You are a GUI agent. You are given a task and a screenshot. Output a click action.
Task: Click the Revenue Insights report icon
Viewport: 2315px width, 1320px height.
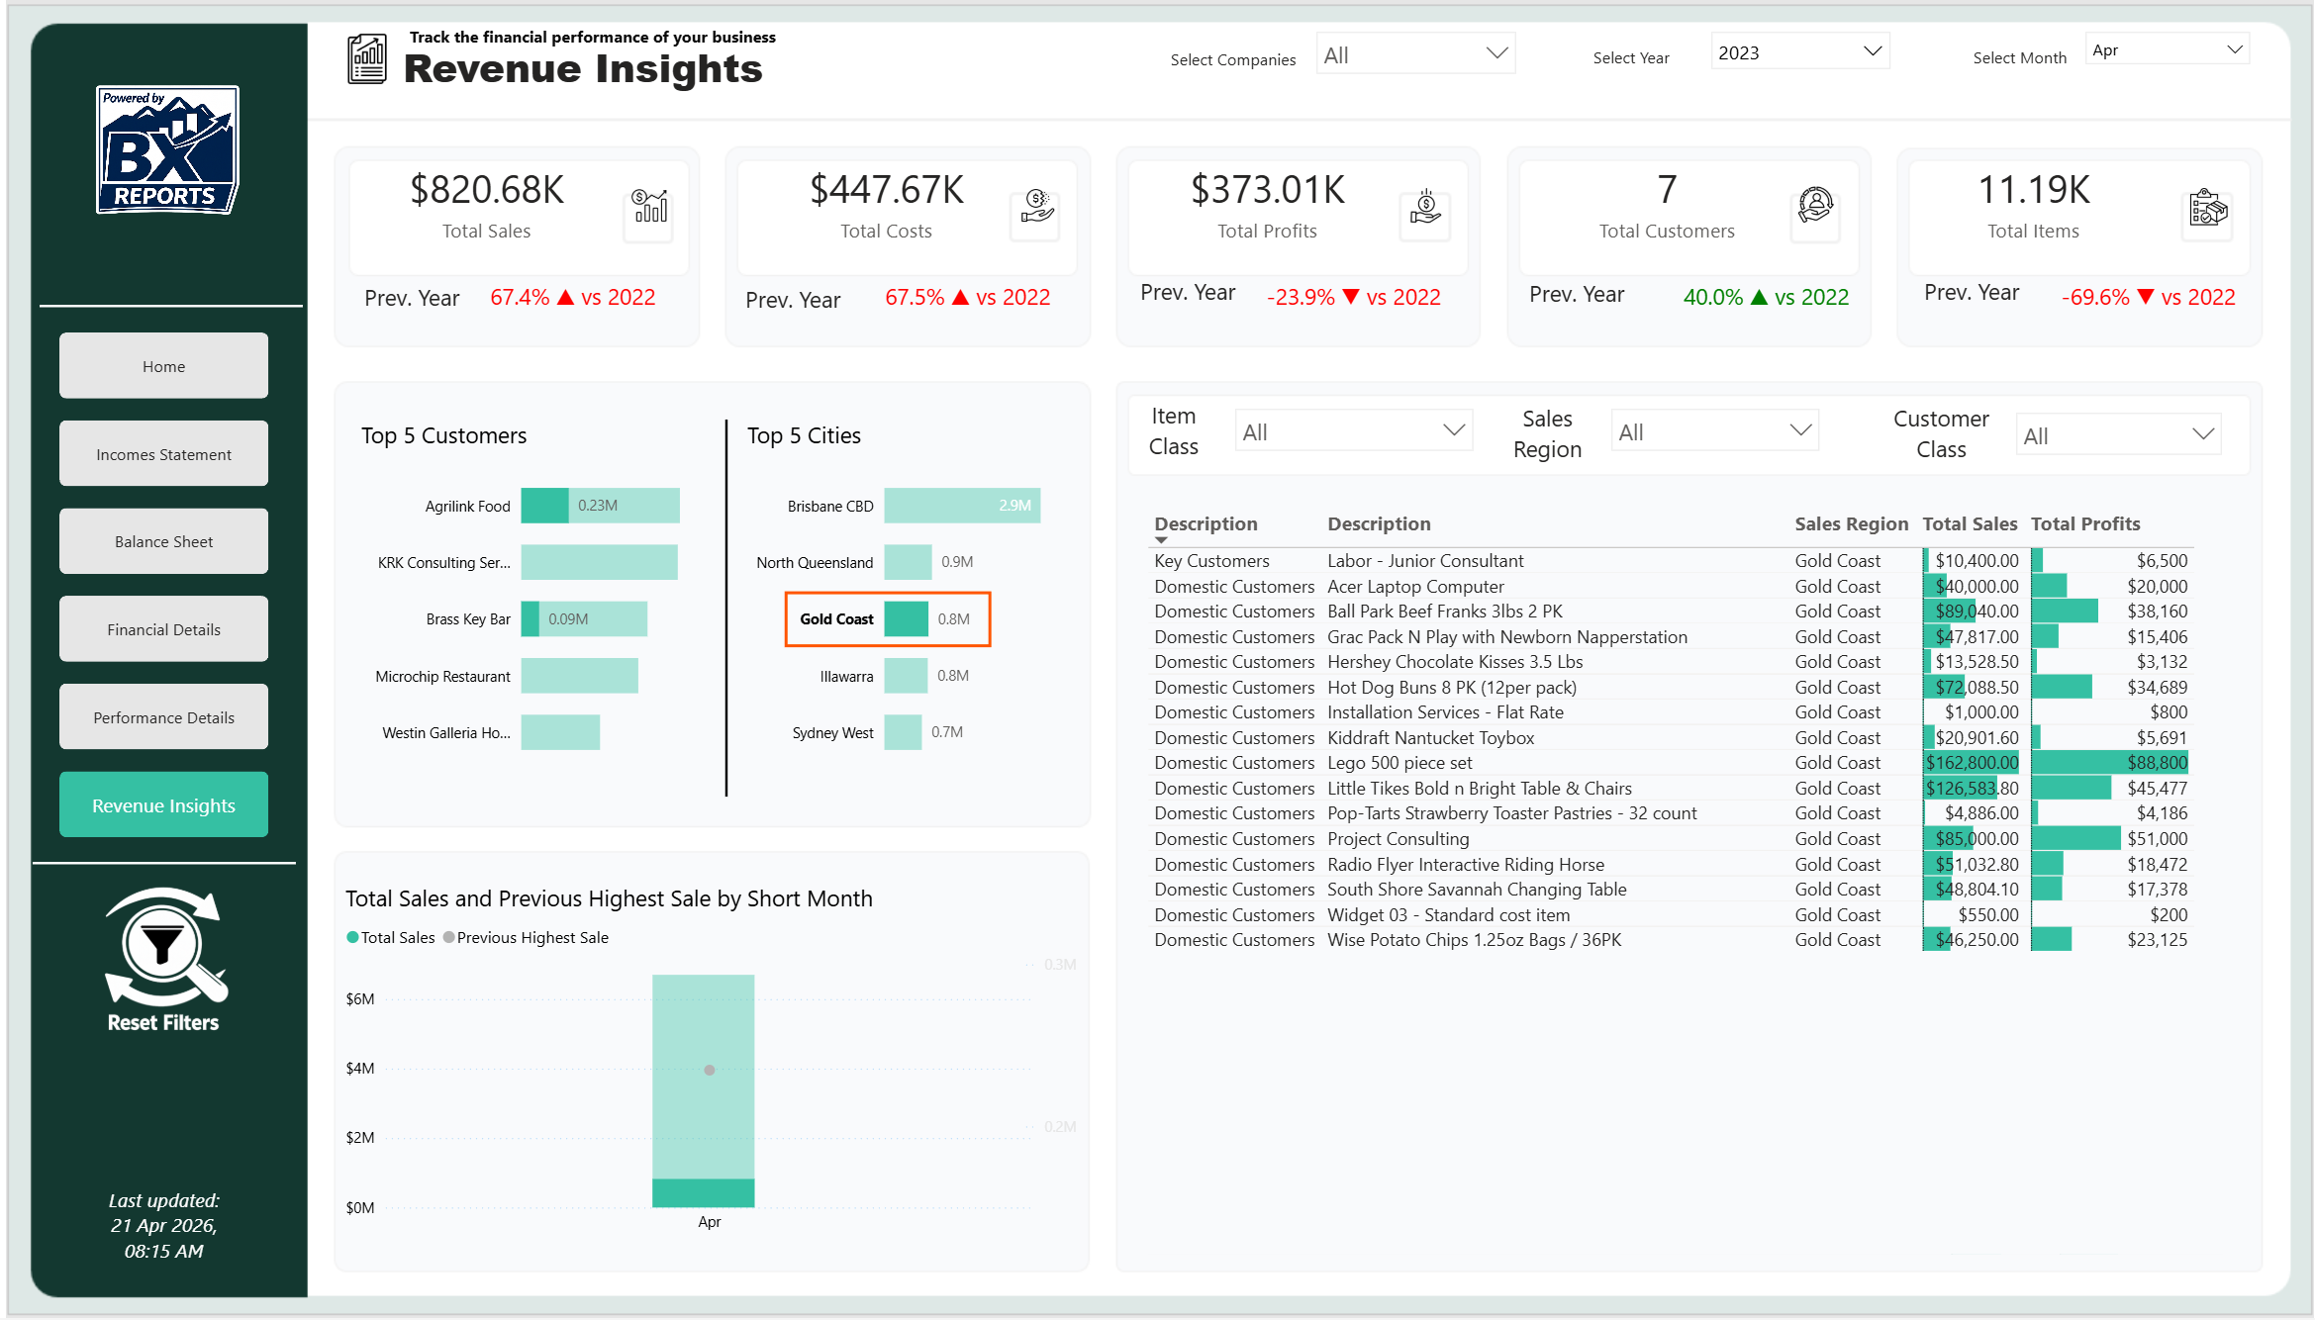[x=367, y=59]
